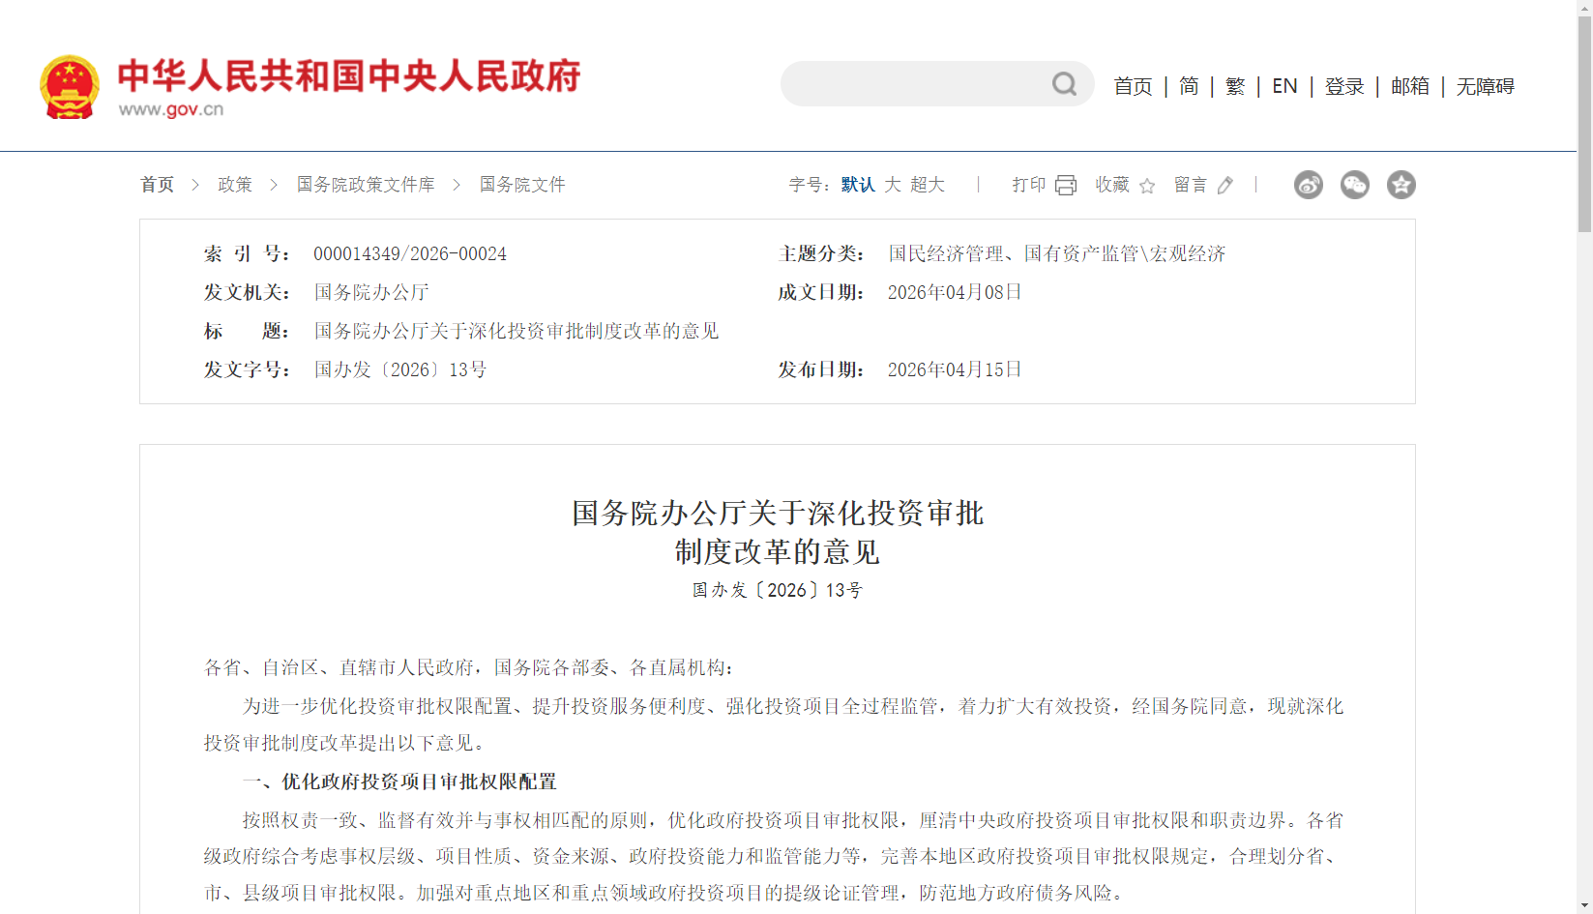Viewport: 1593px width, 914px height.
Task: Navigate to 首页 via the breadcrumb
Action: pyautogui.click(x=157, y=184)
